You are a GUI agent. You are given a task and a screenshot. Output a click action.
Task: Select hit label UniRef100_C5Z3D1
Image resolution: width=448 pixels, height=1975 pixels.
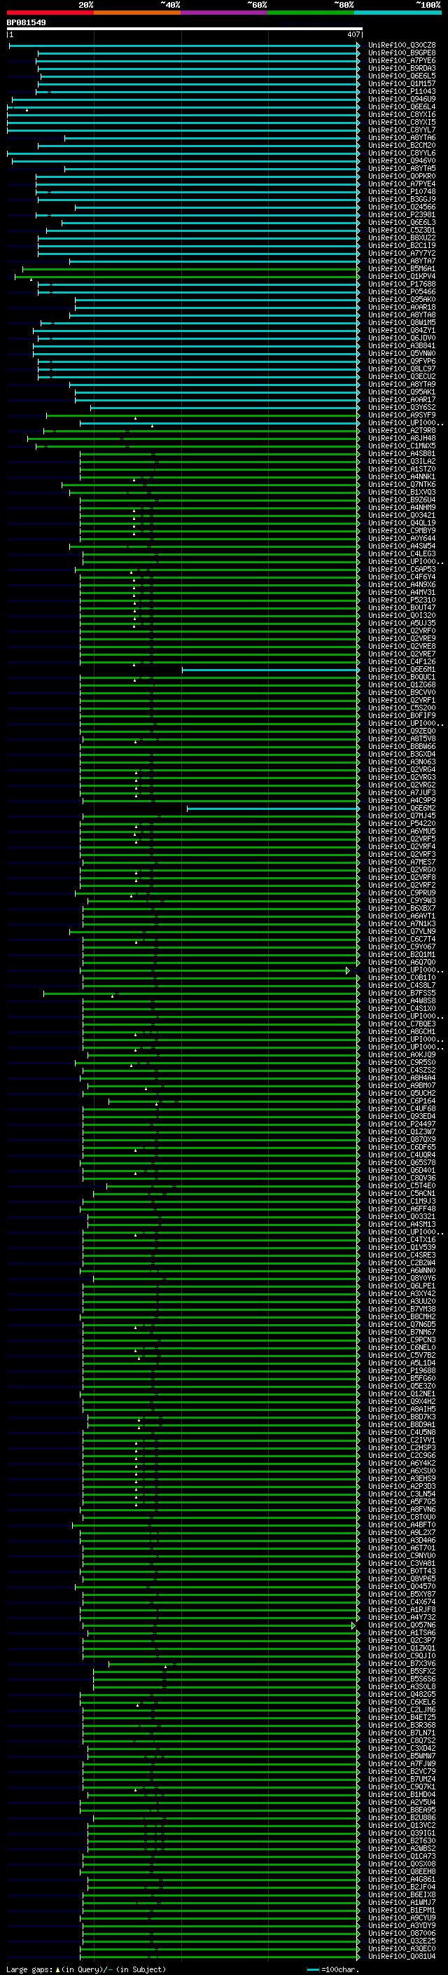pos(402,230)
